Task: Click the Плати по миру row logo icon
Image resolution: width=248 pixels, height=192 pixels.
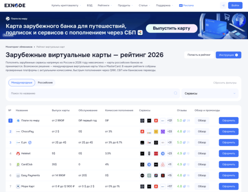Action: pyautogui.click(x=18, y=121)
